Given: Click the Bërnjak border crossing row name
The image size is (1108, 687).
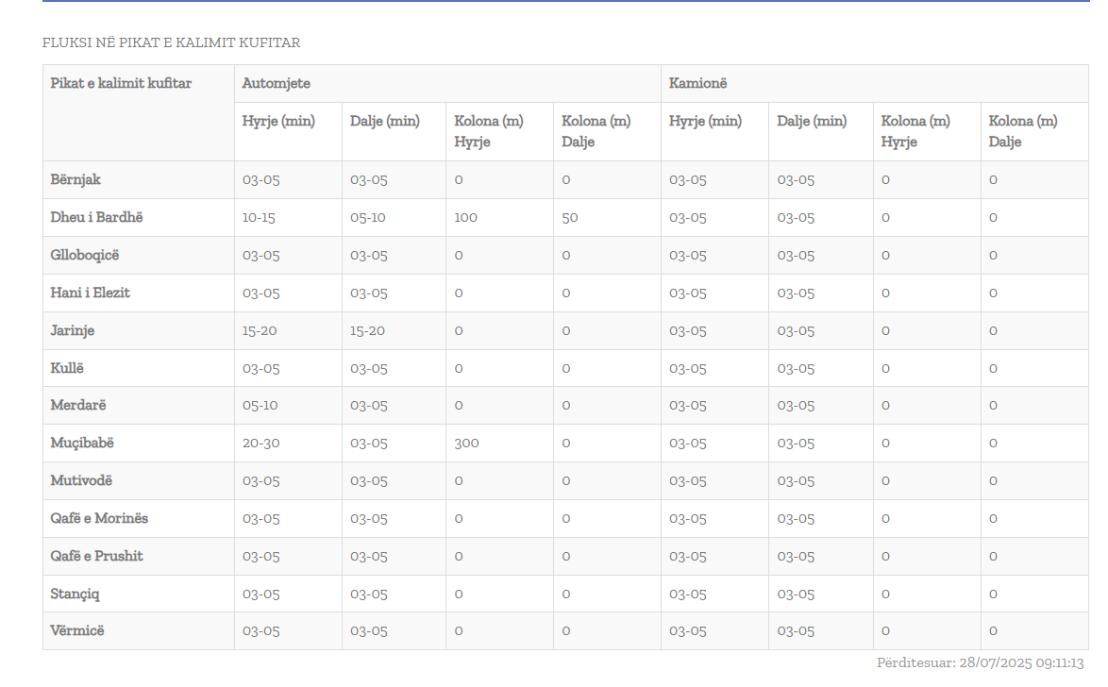Looking at the screenshot, I should (76, 179).
